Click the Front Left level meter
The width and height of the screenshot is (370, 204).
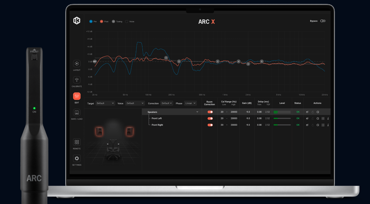click(282, 118)
